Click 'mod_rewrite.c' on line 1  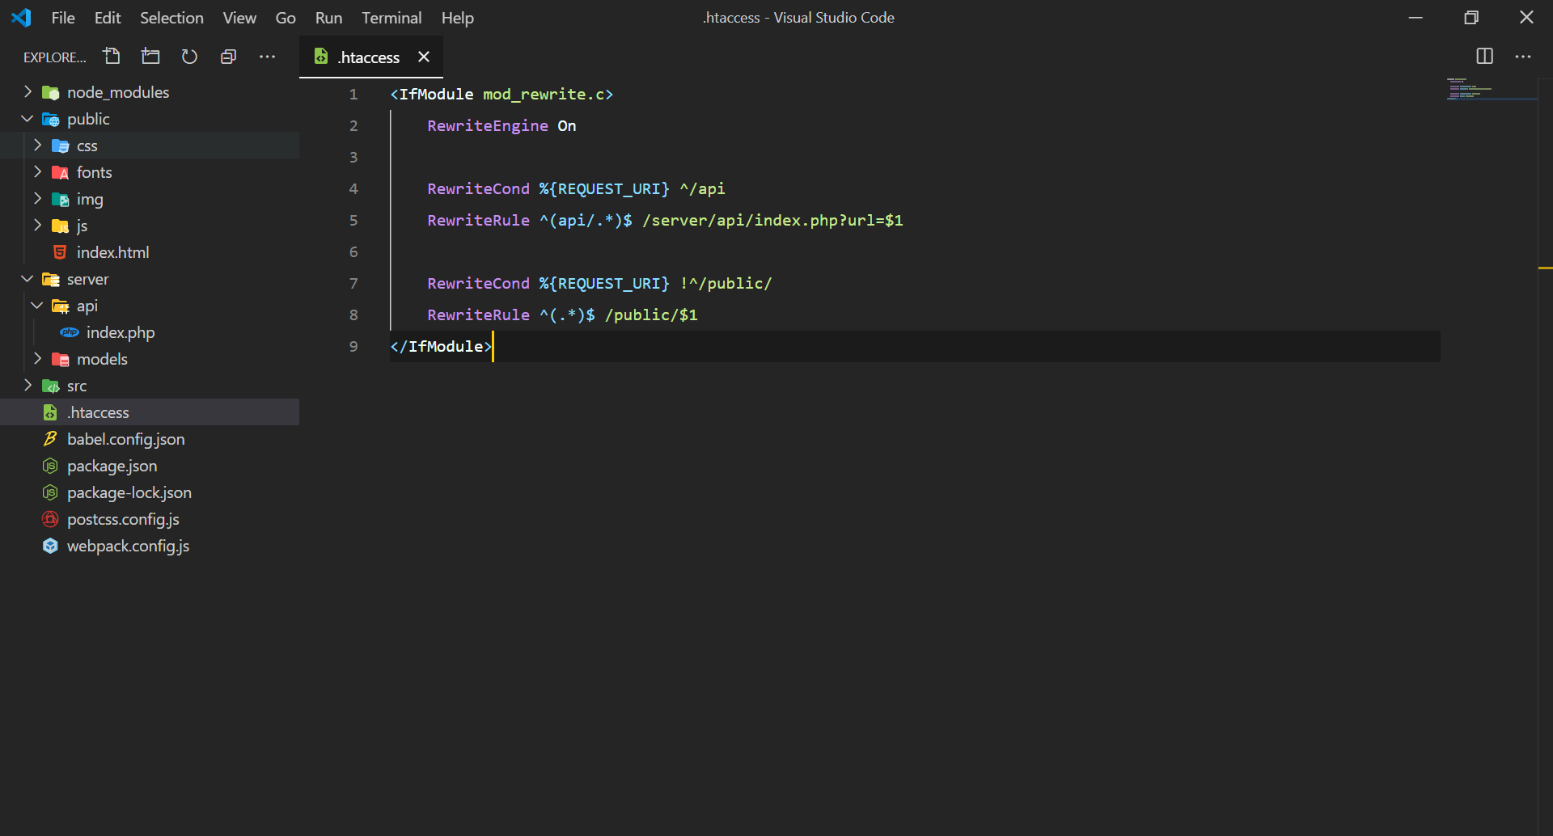click(x=544, y=94)
